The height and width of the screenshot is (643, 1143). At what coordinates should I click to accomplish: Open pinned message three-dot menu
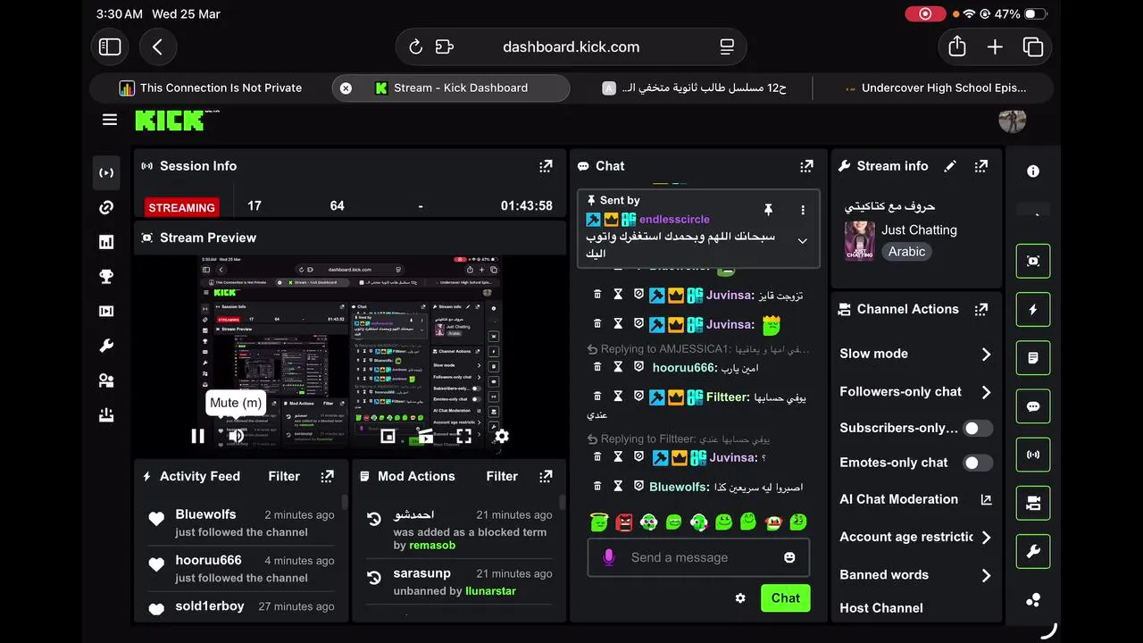pos(803,210)
